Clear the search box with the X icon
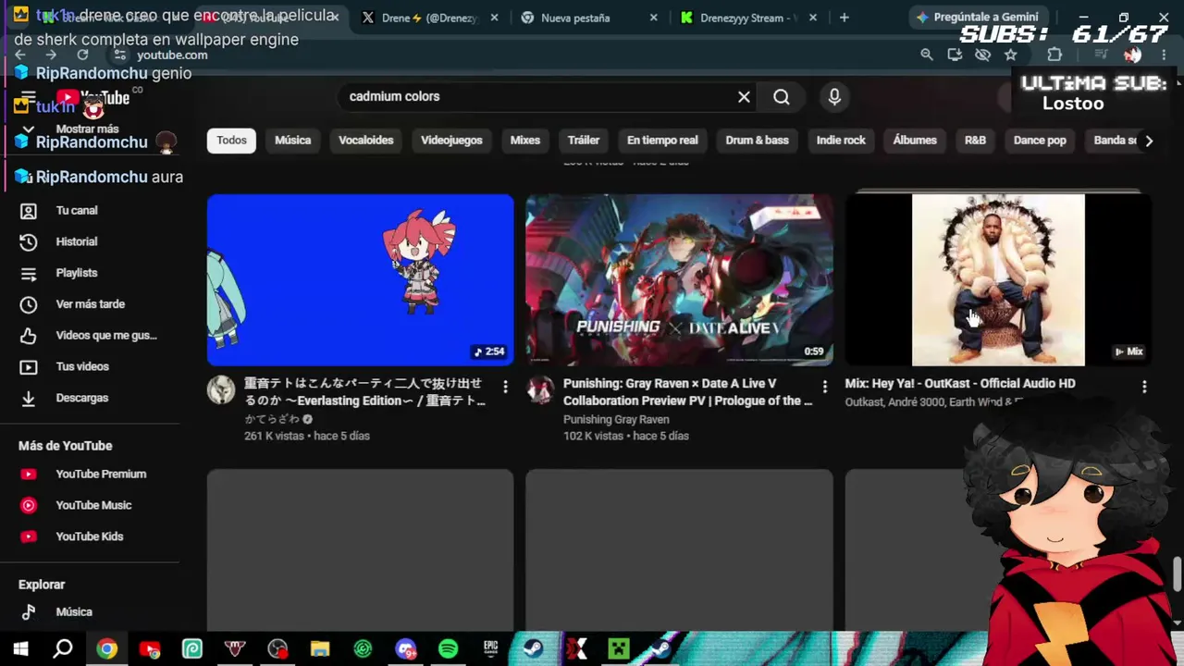Screen dimensions: 1184x666 pos(744,97)
